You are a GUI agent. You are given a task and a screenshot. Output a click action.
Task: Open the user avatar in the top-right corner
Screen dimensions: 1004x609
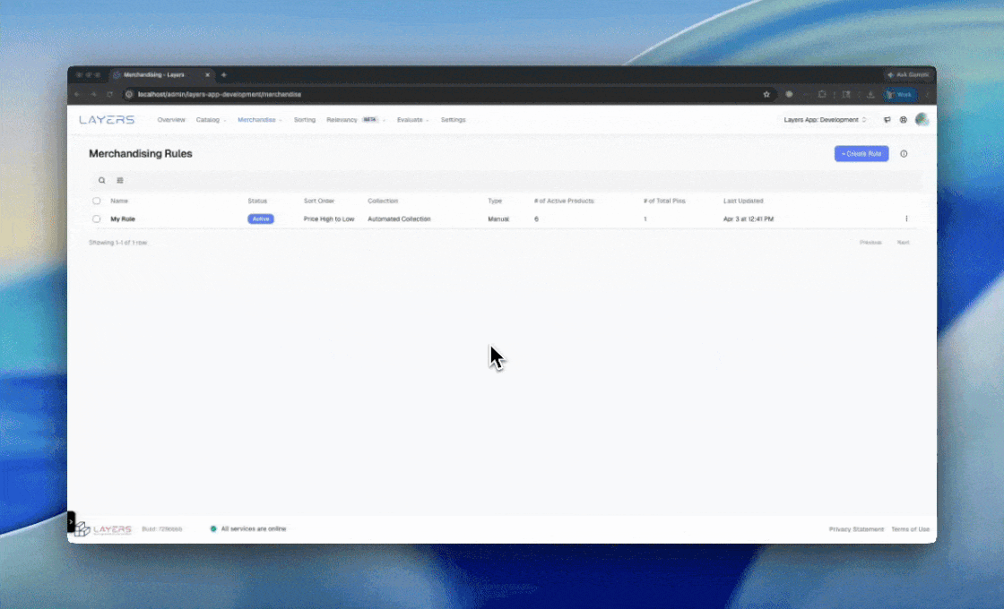click(922, 119)
